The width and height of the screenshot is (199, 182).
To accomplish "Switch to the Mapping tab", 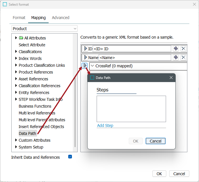I will [38, 18].
